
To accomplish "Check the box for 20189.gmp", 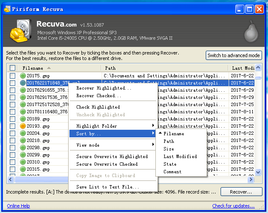I will 12,119.
